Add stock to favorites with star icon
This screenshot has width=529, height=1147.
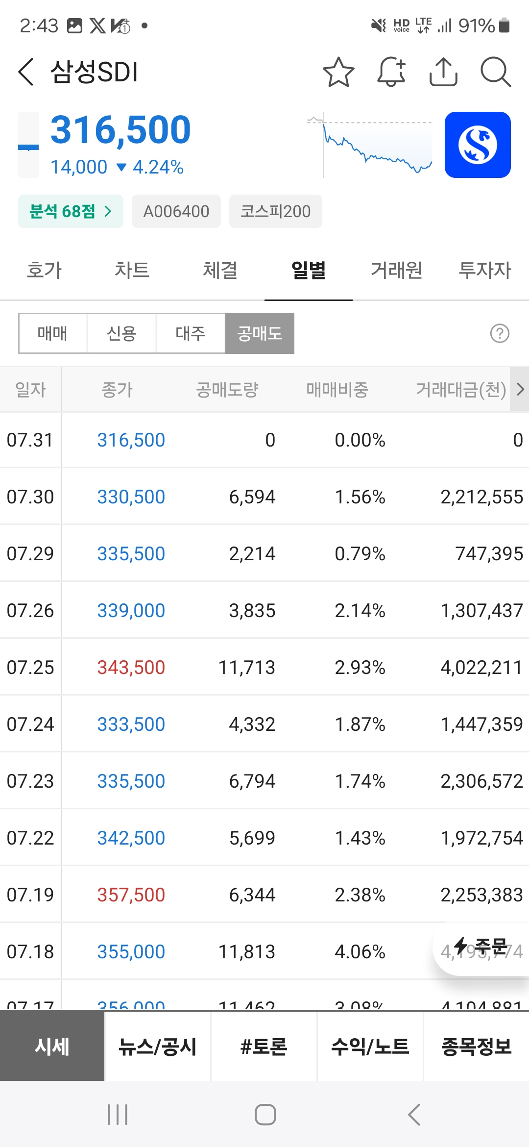(x=338, y=72)
